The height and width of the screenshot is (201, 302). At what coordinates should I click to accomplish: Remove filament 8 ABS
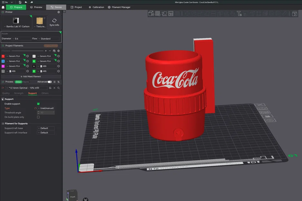58,71
